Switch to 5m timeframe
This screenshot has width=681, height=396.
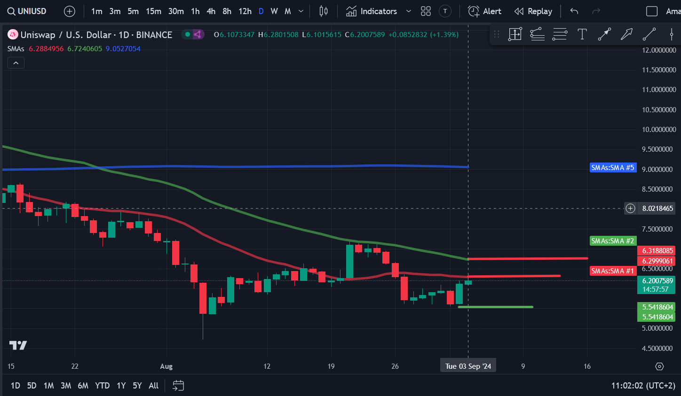click(x=134, y=11)
